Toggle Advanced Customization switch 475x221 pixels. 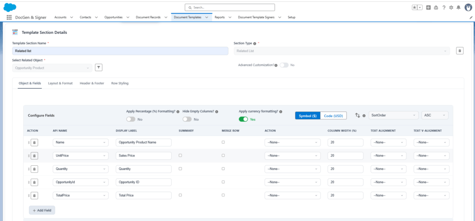coord(284,65)
